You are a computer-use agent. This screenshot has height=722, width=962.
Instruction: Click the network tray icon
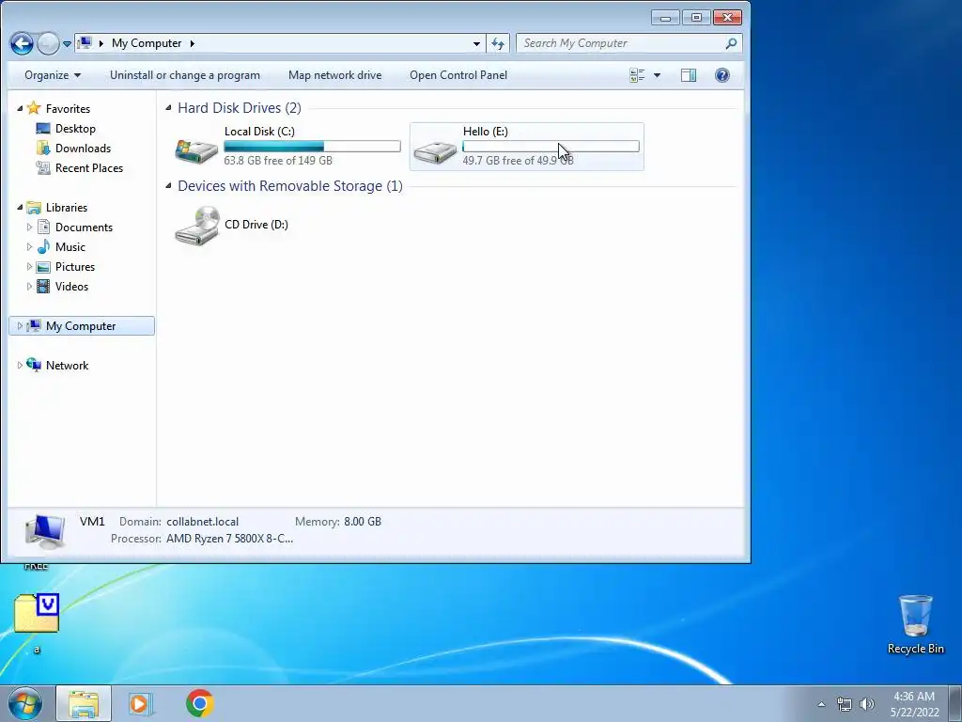coord(845,704)
